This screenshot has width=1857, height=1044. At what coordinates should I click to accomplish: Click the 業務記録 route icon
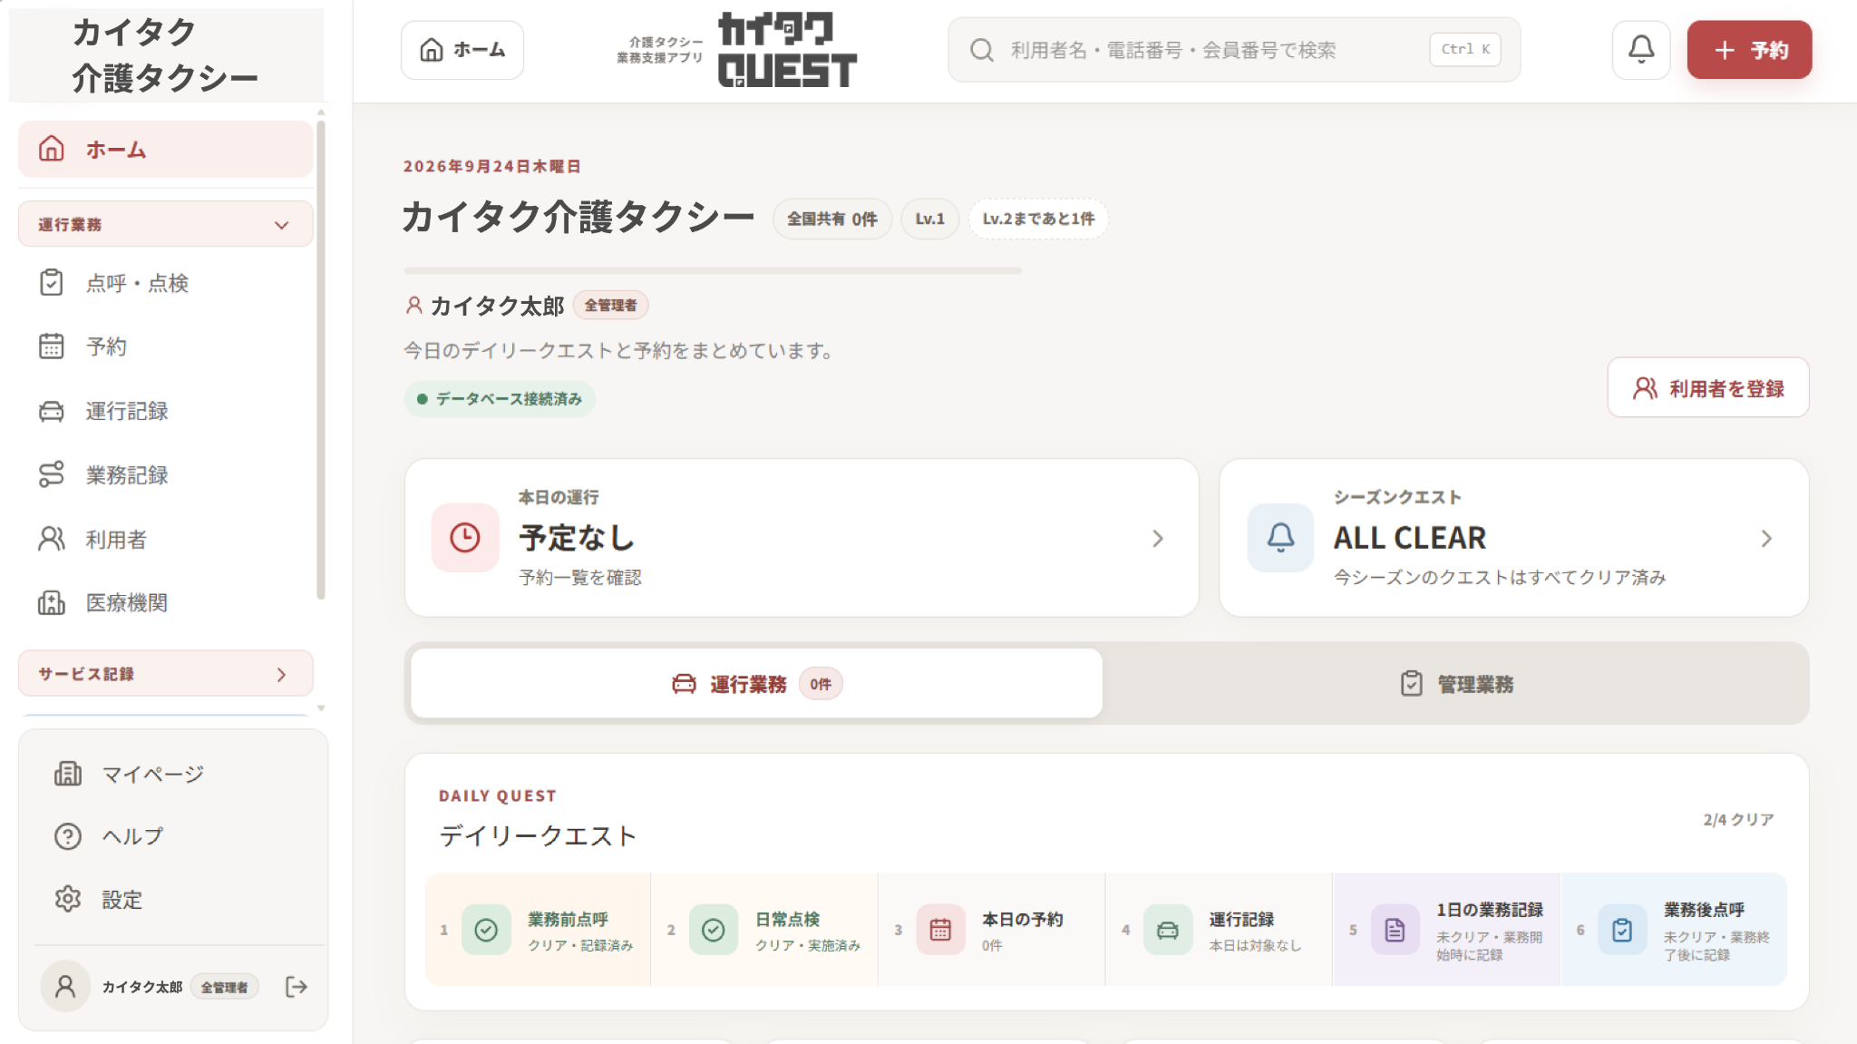click(x=52, y=475)
